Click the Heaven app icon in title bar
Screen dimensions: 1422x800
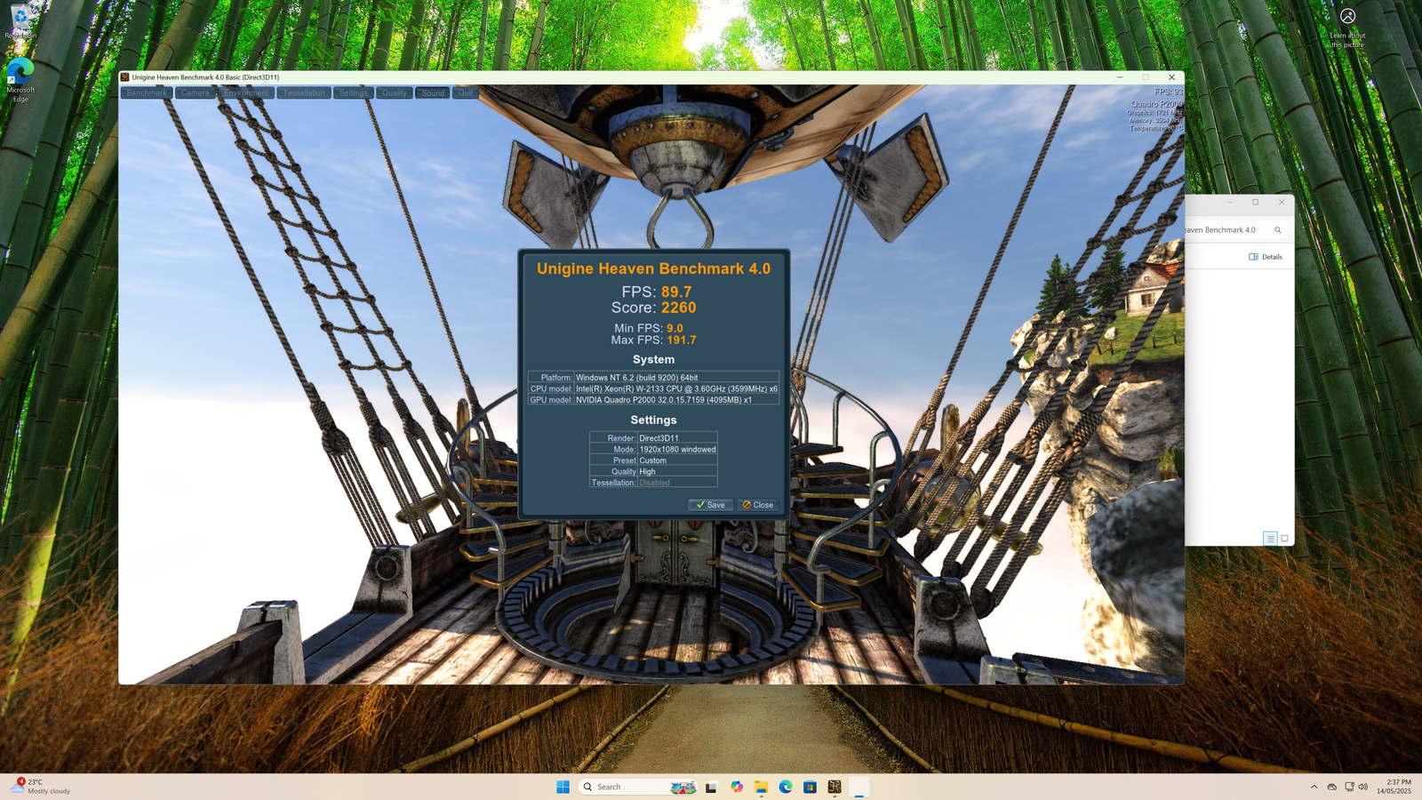click(x=125, y=77)
